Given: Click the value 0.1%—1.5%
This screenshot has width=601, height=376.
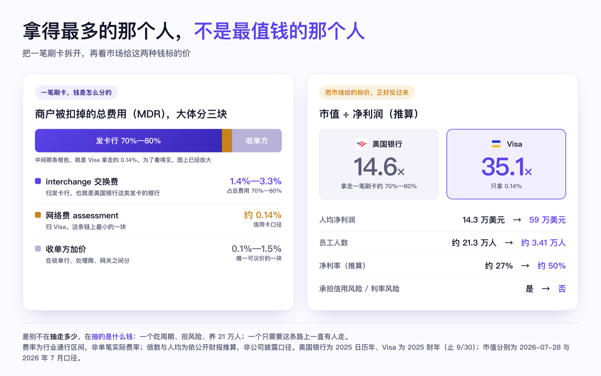Looking at the screenshot, I should click(x=257, y=249).
